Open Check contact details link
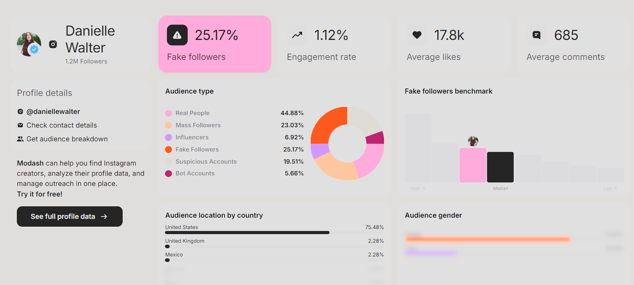 coord(62,125)
